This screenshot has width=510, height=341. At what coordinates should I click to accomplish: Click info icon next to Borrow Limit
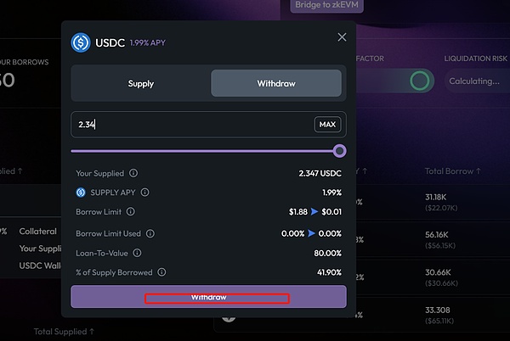(131, 212)
